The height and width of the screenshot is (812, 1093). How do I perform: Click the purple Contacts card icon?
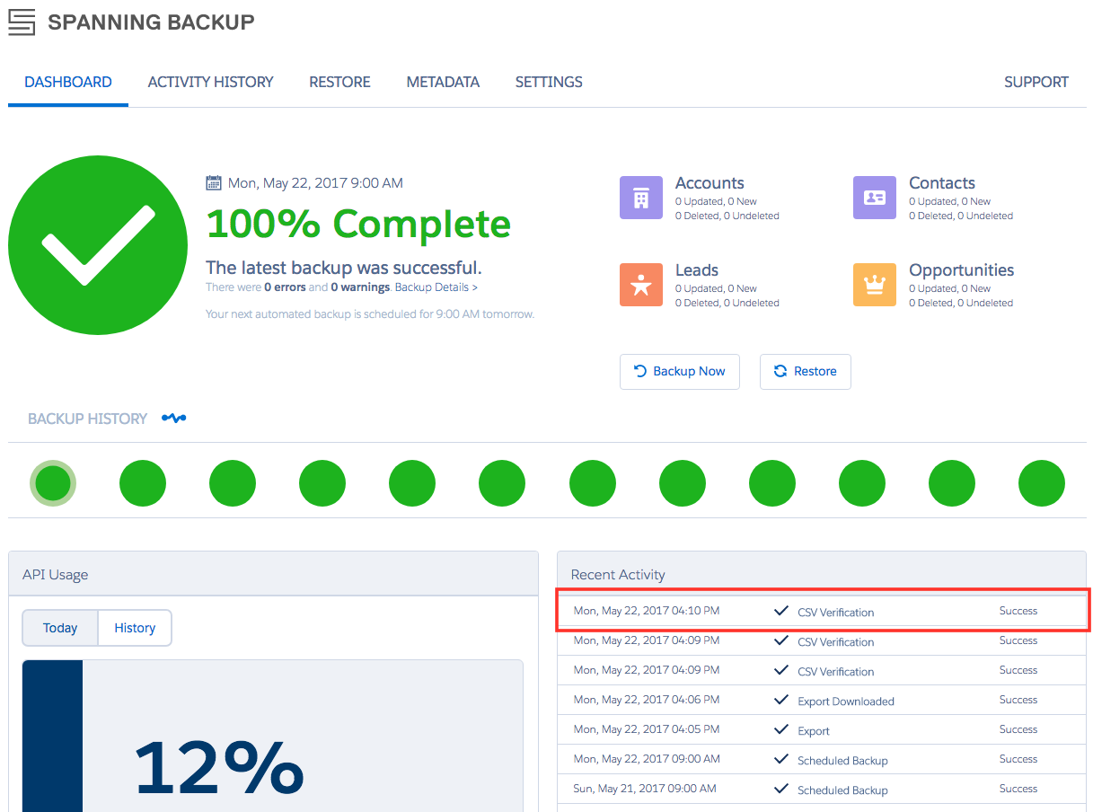875,198
